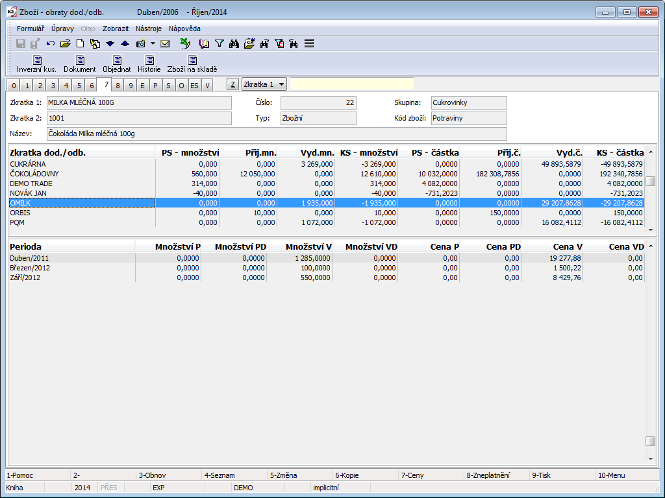Click the envelope mail icon
The height and width of the screenshot is (498, 665).
pos(165,43)
